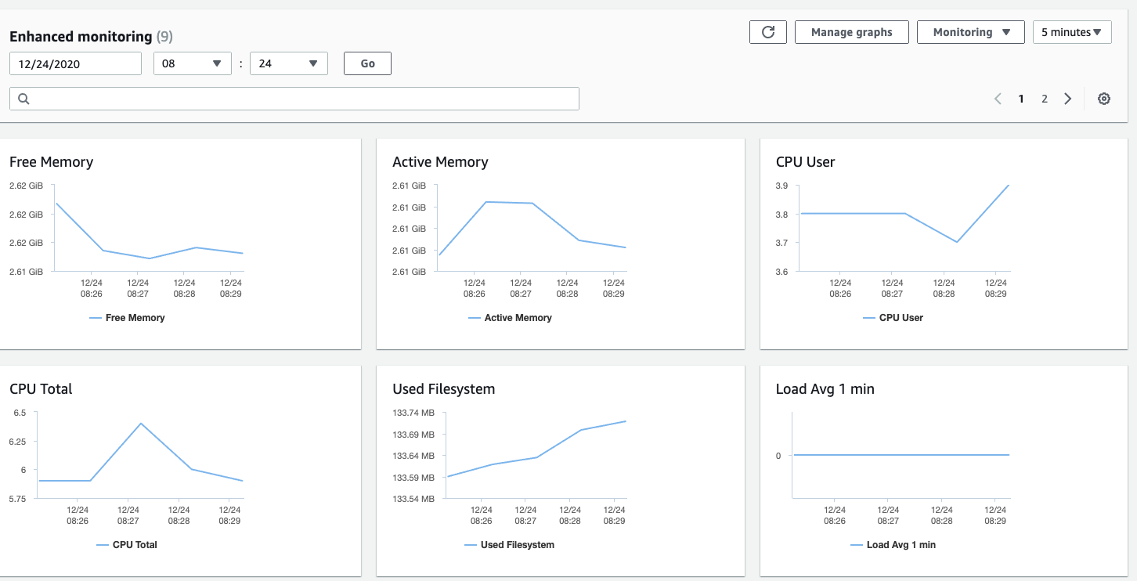Toggle the Active Memory legend entry

click(510, 318)
